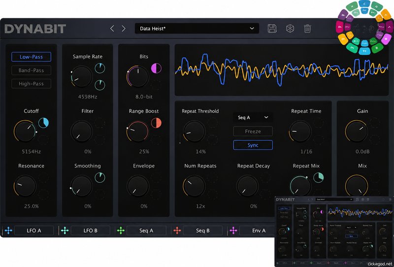Click the Smoothing knob
The image size is (394, 267).
[81, 186]
